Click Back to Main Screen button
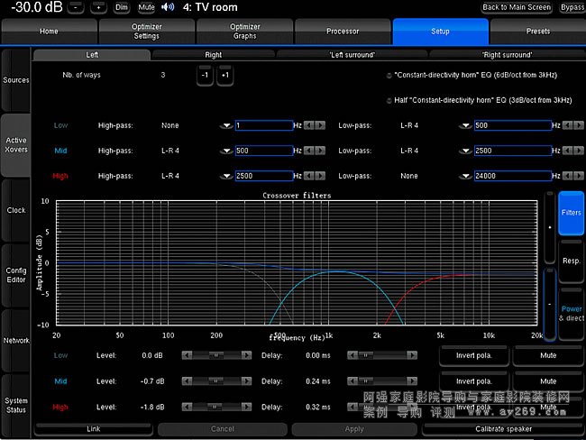 point(517,7)
